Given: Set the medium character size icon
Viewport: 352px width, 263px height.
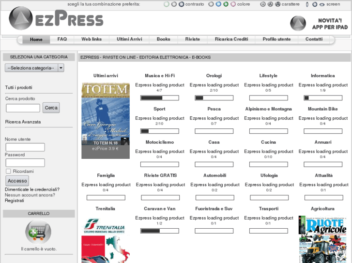Looking at the screenshot, I should point(270,4).
